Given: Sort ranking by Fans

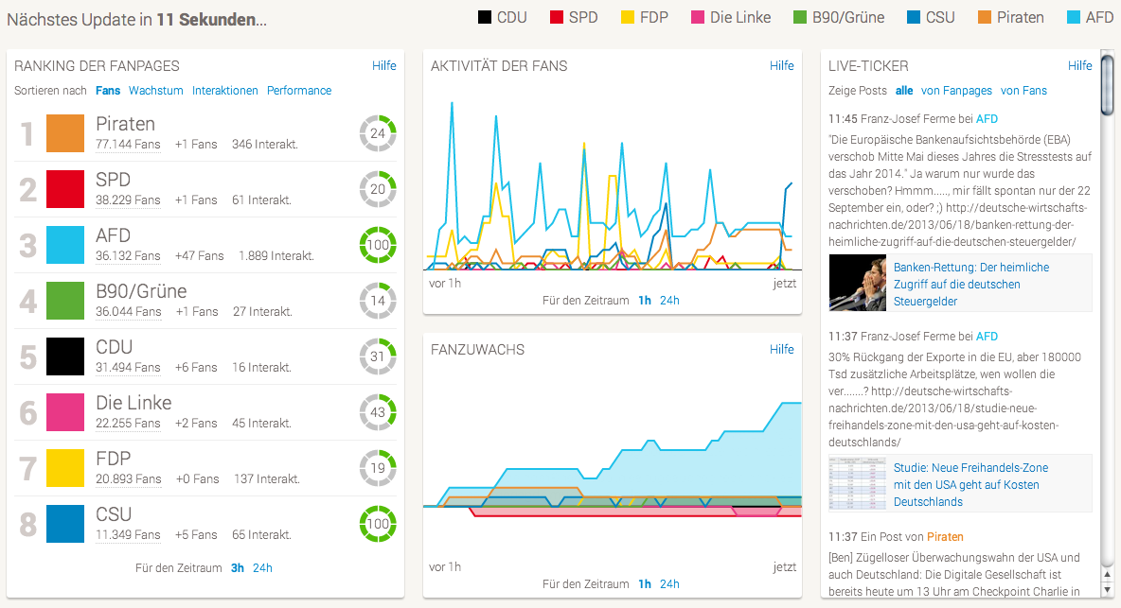Looking at the screenshot, I should pos(108,91).
